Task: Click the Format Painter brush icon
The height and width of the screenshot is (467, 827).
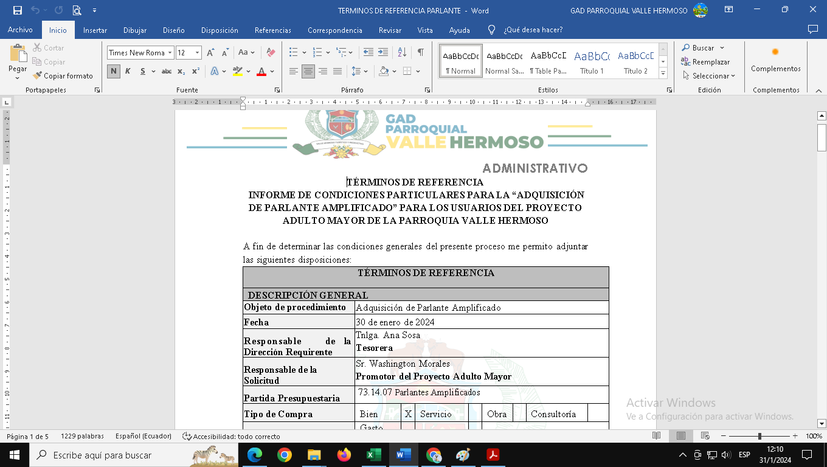Action: [x=38, y=76]
